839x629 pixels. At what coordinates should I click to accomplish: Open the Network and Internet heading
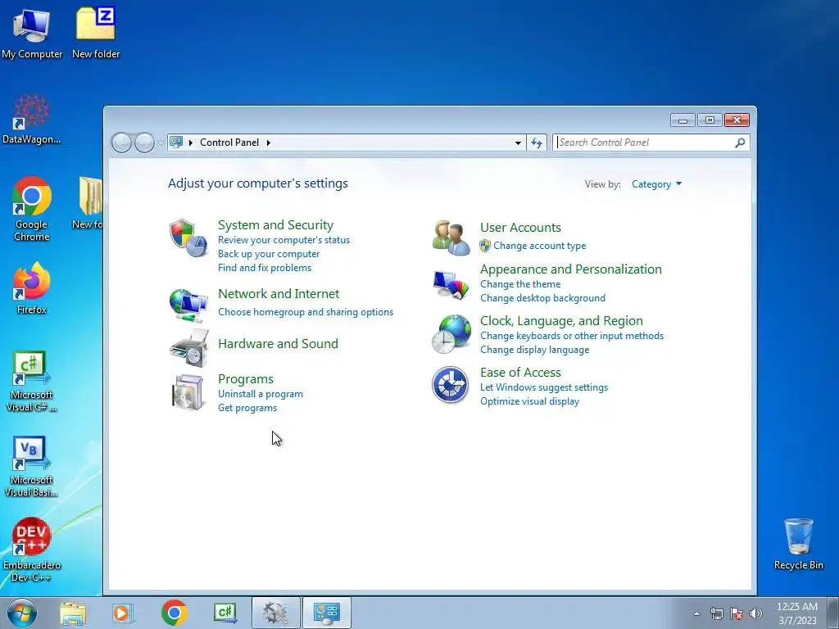[279, 294]
